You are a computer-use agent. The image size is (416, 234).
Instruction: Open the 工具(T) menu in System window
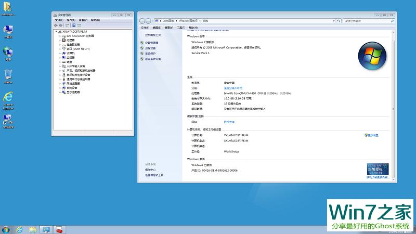(x=180, y=28)
